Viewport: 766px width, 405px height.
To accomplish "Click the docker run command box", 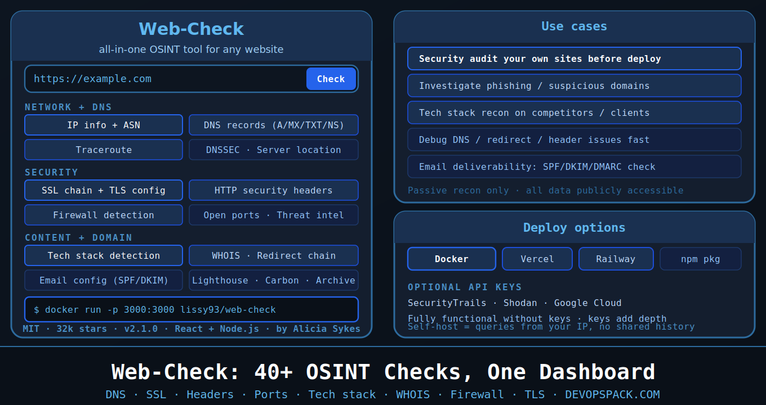I will coord(191,309).
